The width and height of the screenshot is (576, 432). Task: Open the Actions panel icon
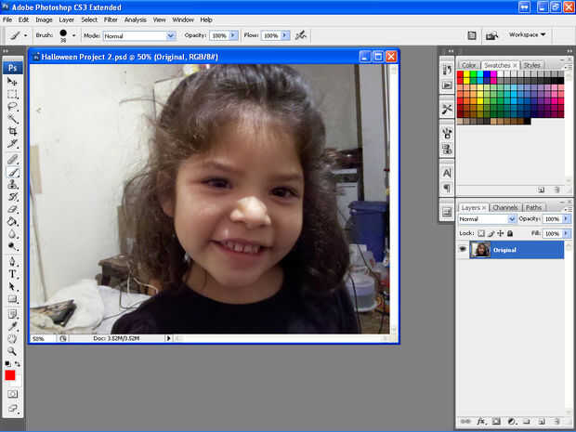point(447,85)
